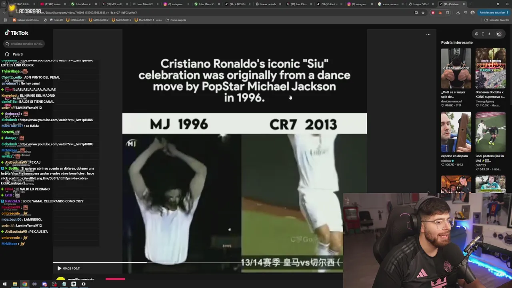Viewport: 512px width, 288px height.
Task: Open the experto en disparo video thumbnail
Action: pos(456,132)
